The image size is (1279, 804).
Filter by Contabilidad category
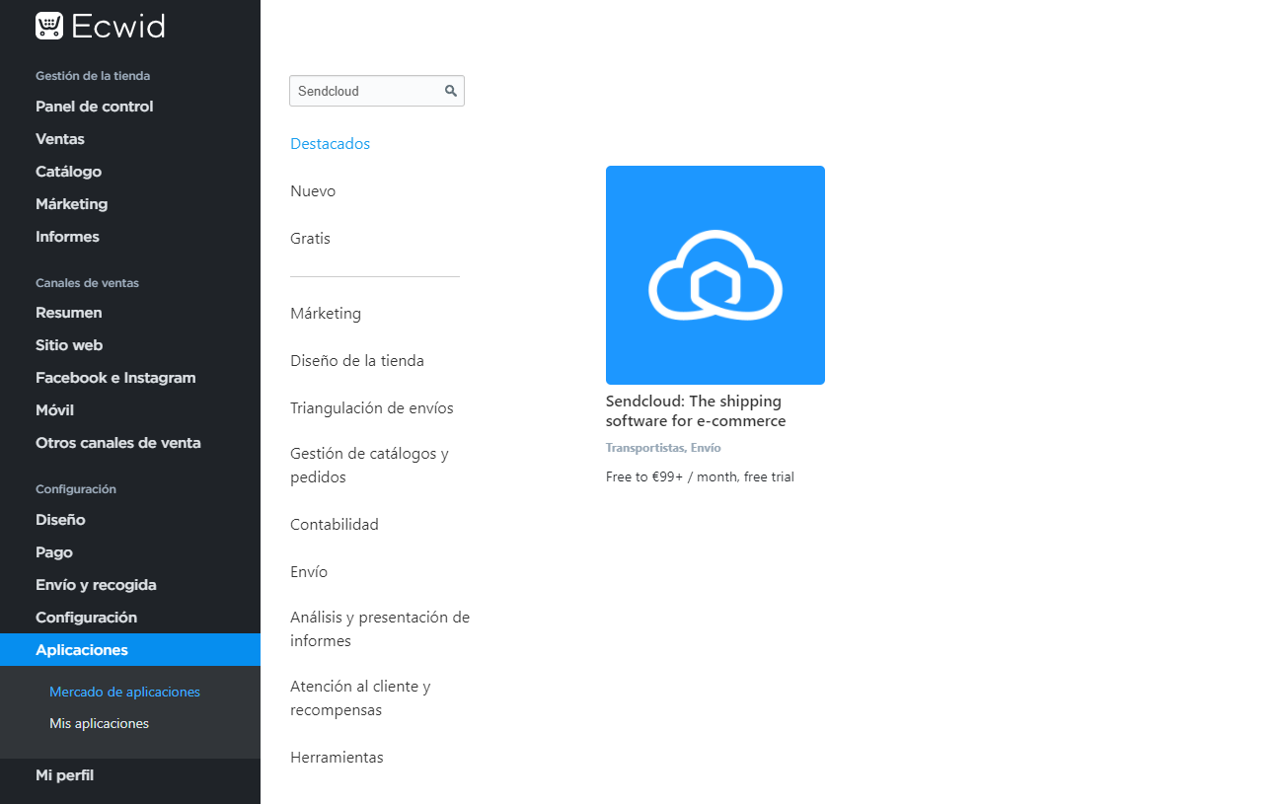[x=335, y=525]
